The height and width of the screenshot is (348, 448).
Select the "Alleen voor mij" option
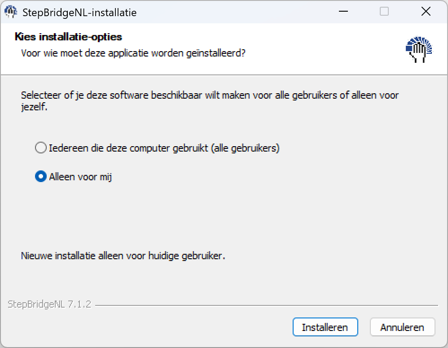pos(41,177)
